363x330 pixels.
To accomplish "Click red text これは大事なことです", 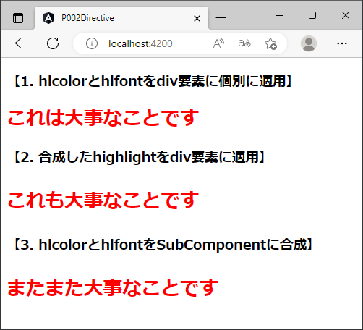I will pos(103,117).
